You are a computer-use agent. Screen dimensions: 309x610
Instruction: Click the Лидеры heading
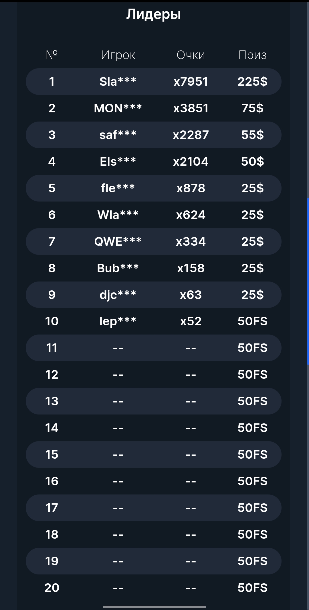pyautogui.click(x=154, y=14)
